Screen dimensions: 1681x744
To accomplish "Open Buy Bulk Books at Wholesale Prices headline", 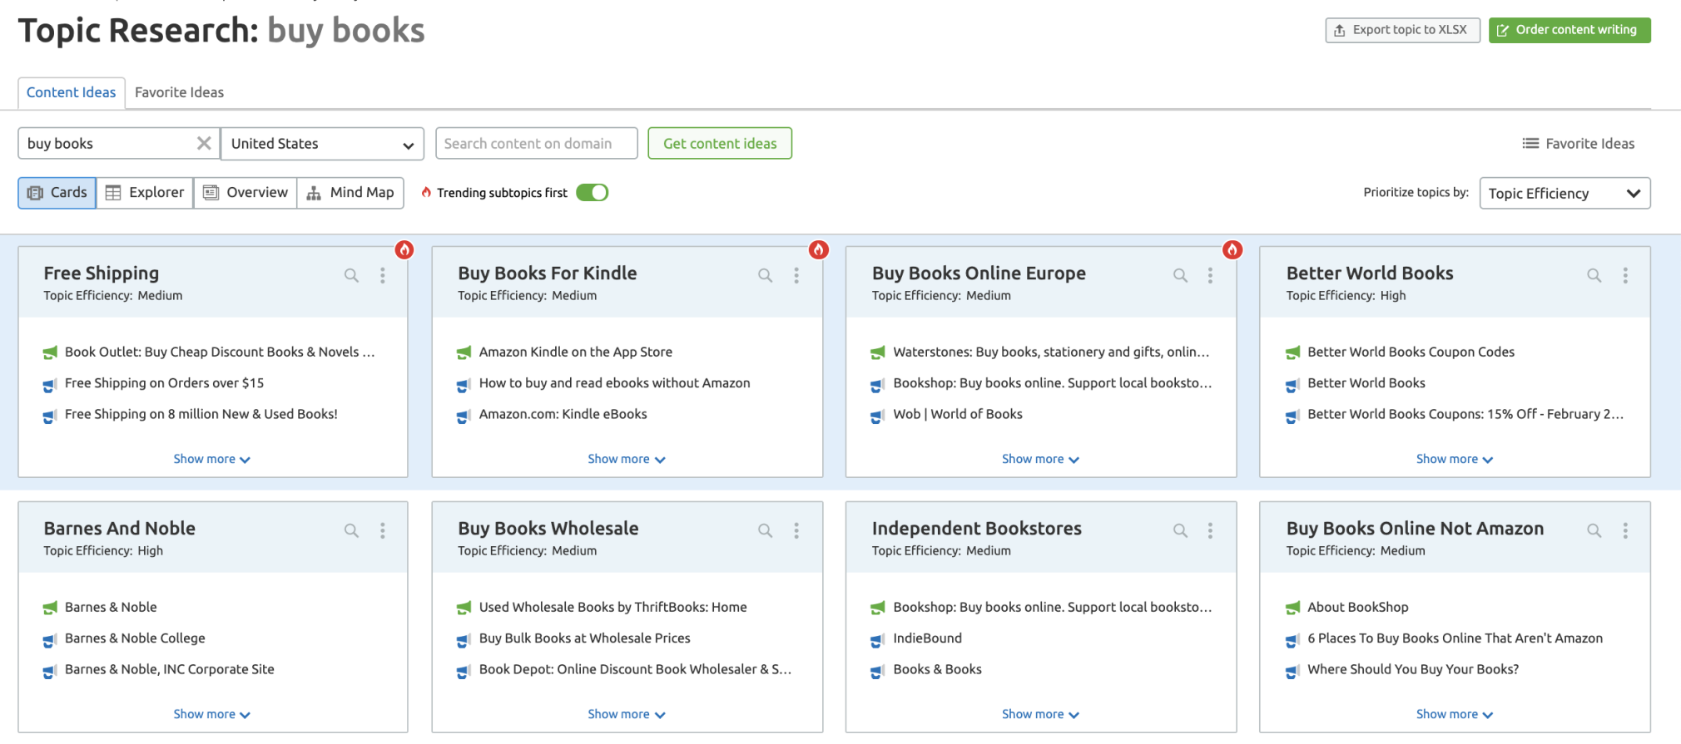I will tap(584, 638).
